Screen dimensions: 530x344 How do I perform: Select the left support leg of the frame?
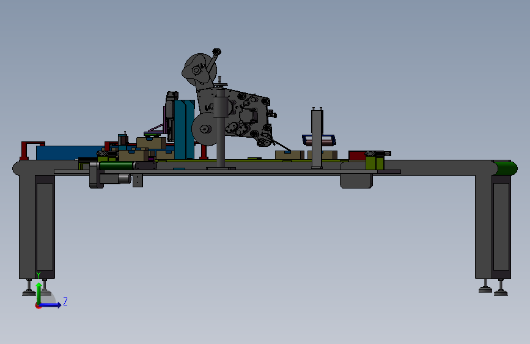[x=37, y=226]
